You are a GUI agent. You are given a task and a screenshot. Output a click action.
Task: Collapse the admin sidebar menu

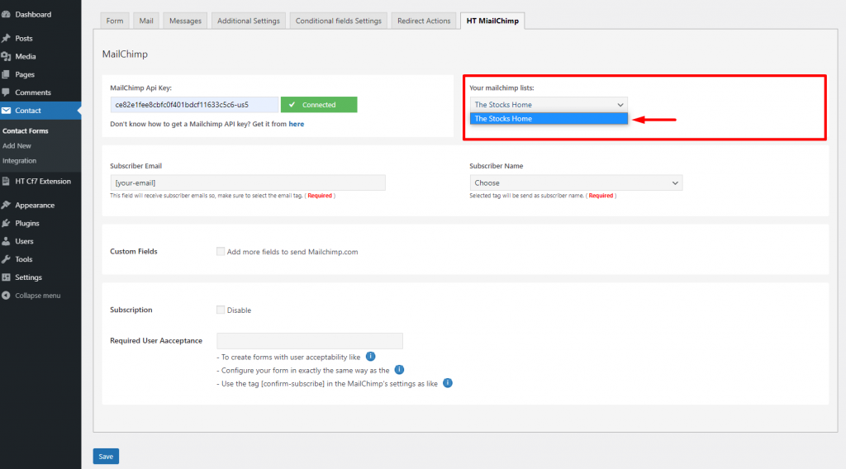click(x=31, y=296)
